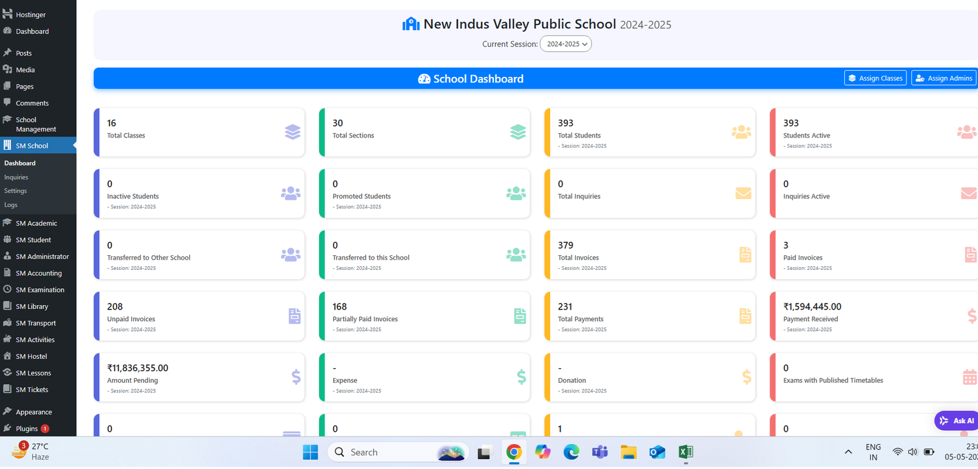Open the SM Administrator menu
The image size is (978, 469).
[38, 256]
